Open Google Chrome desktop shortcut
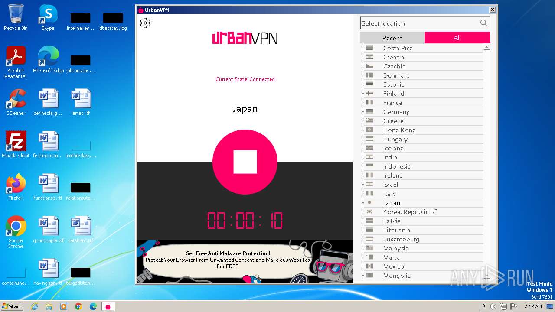555x312 pixels. [x=16, y=232]
